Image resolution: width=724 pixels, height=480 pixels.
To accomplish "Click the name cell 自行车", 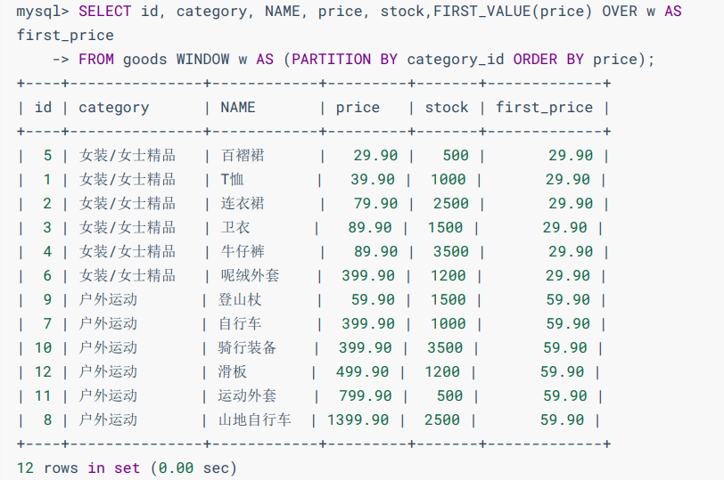I will (240, 323).
